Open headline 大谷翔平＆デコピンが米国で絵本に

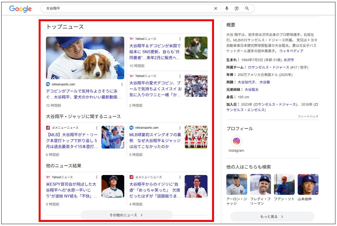tap(155, 52)
